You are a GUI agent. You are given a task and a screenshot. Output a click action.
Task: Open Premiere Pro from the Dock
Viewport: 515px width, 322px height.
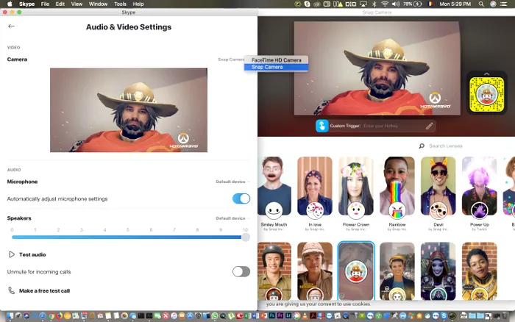(280, 316)
